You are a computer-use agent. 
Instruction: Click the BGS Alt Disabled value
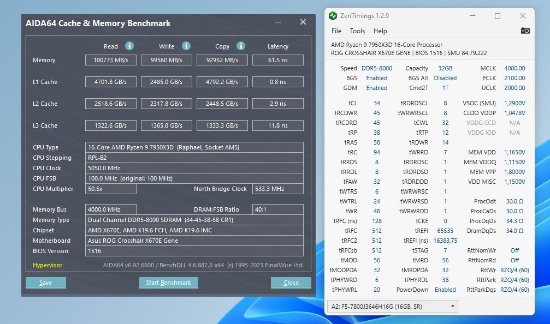coord(445,78)
